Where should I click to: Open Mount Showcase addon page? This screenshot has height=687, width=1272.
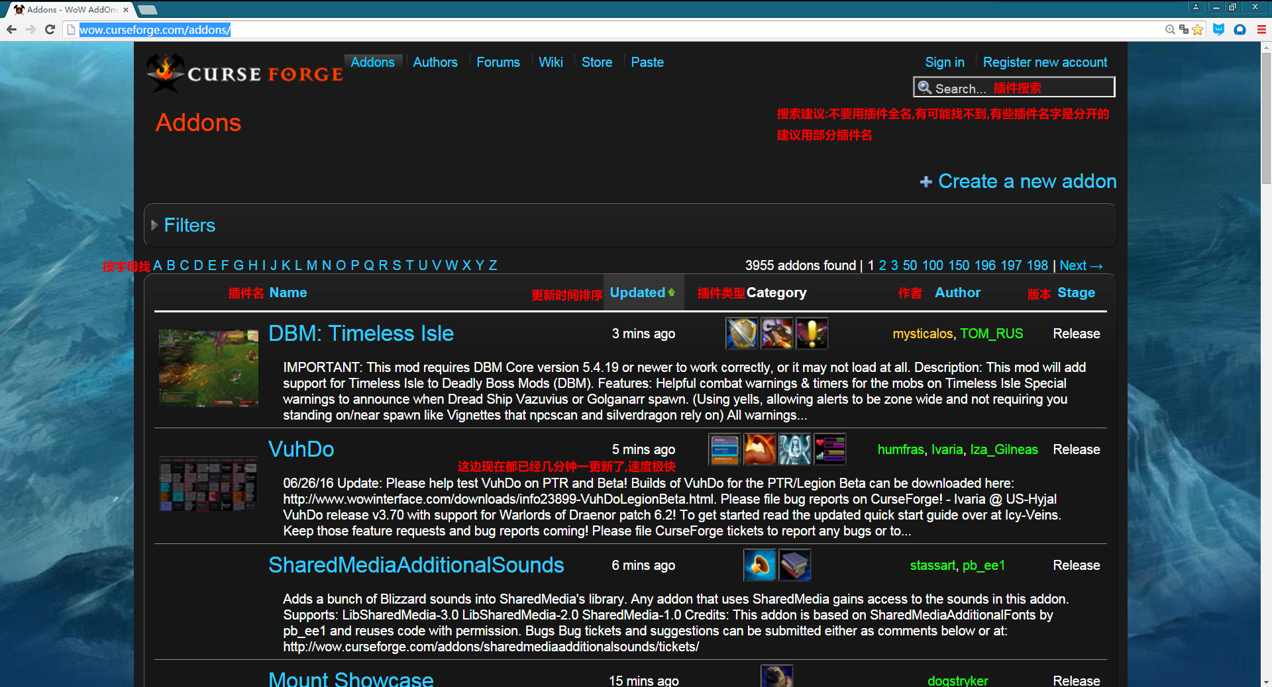click(351, 678)
